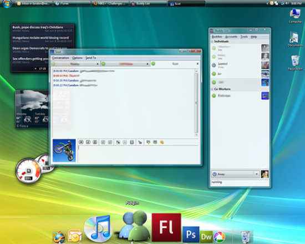
Task: Open the font face selector icon
Action: (x=118, y=142)
